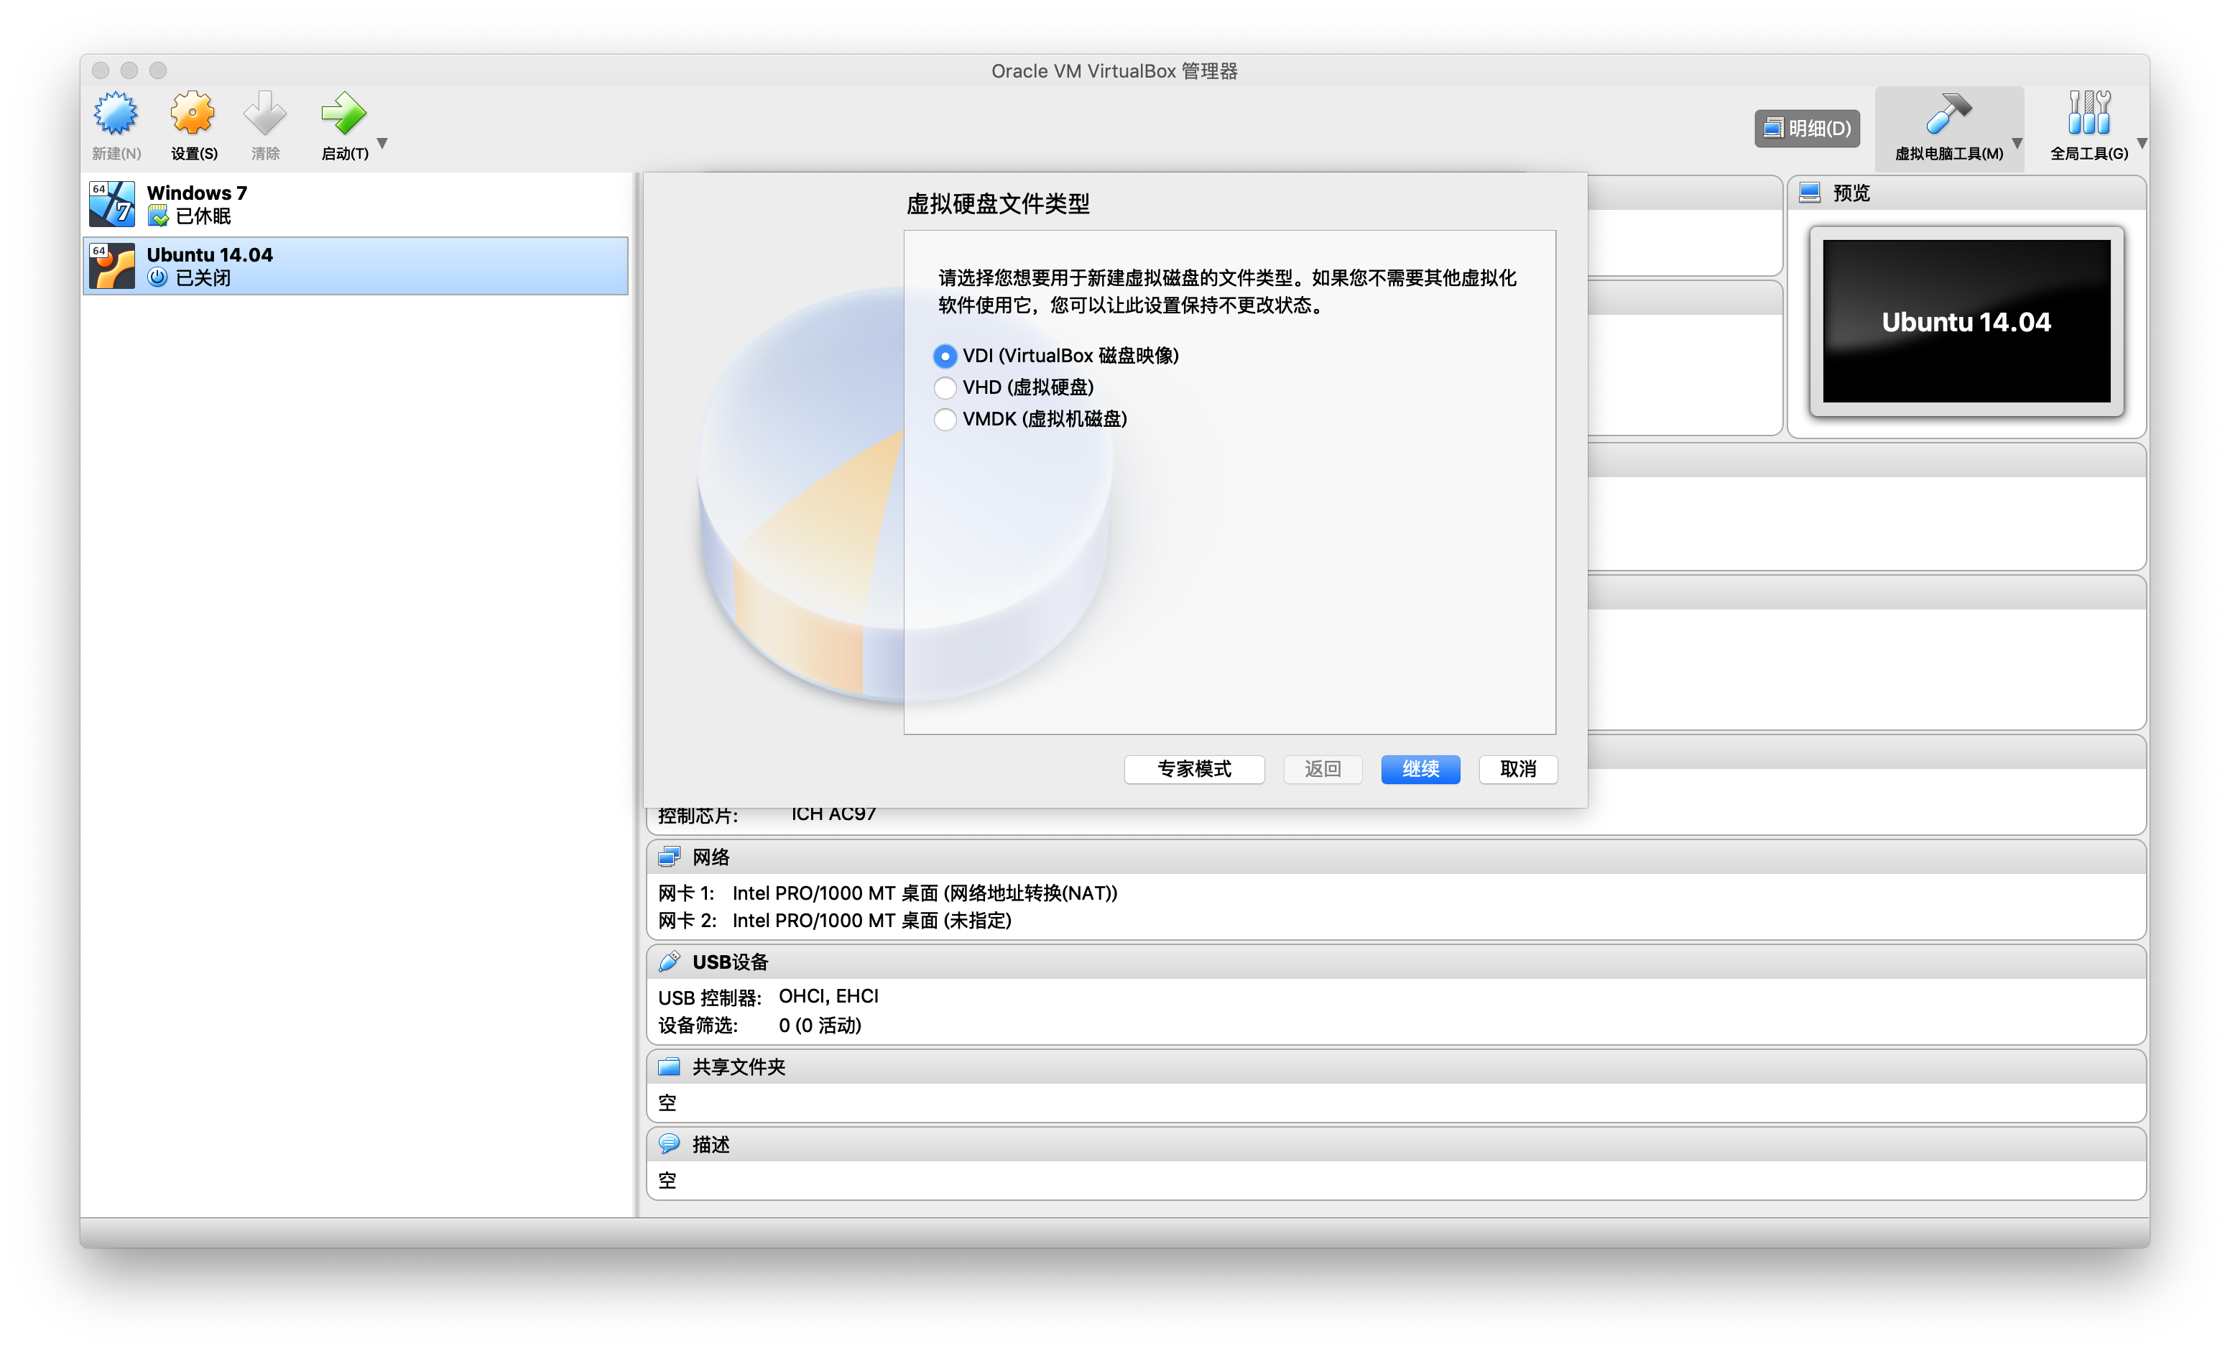Expand the Global Tools dropdown arrow
The width and height of the screenshot is (2230, 1354).
click(x=2142, y=143)
